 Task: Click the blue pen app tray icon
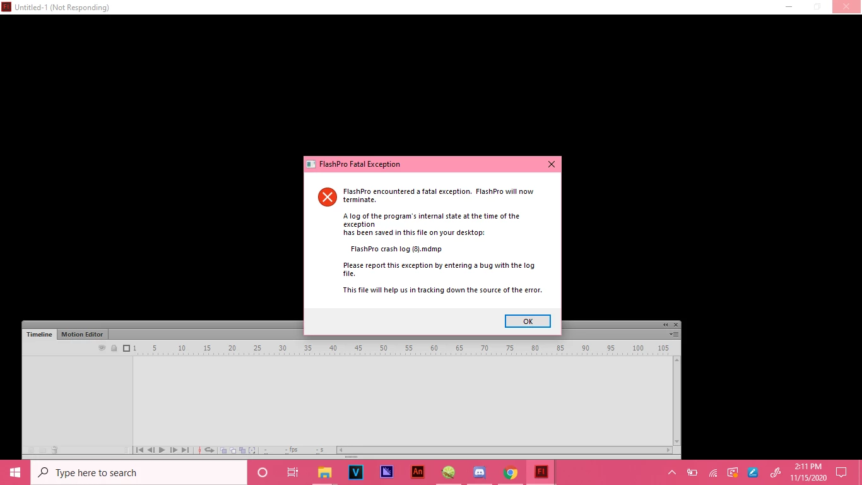tap(752, 472)
